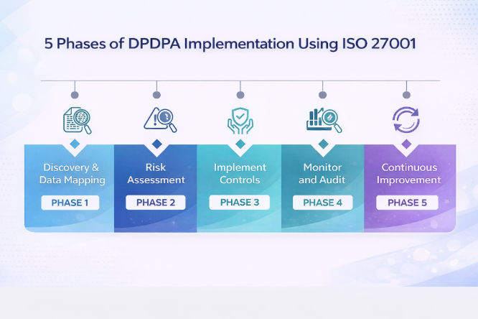Click the circular refresh arrows icon above Continuous Improvement
478x319 pixels.
tap(406, 120)
